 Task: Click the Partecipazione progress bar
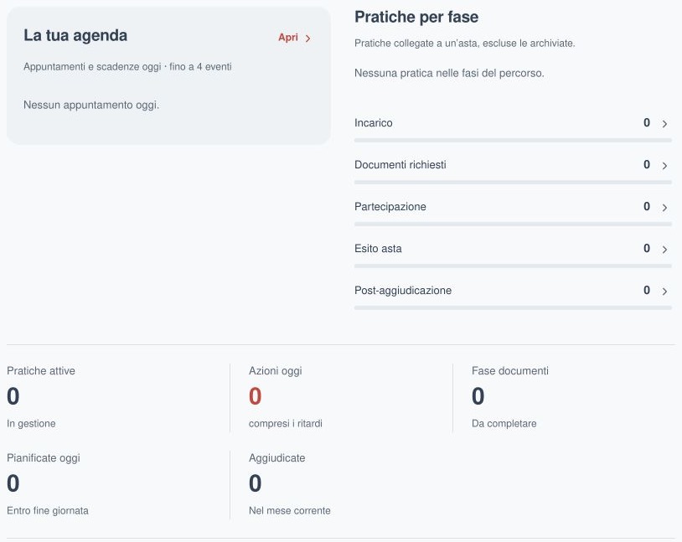click(x=513, y=224)
